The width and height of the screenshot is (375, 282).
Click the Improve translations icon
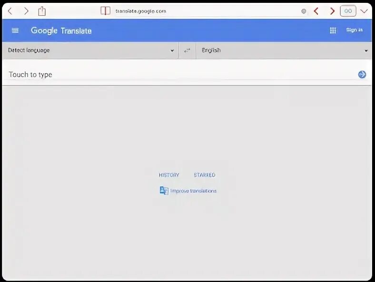pyautogui.click(x=164, y=191)
